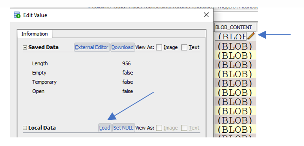Click the Empty property label
Image resolution: width=304 pixels, height=146 pixels.
pos(39,73)
